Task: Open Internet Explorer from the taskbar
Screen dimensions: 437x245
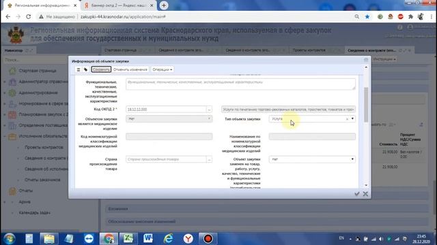Action: [168, 239]
